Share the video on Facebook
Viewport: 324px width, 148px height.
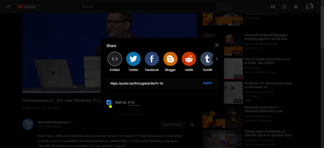(x=152, y=59)
